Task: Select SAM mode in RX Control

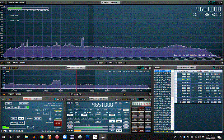Action: click(84, 110)
